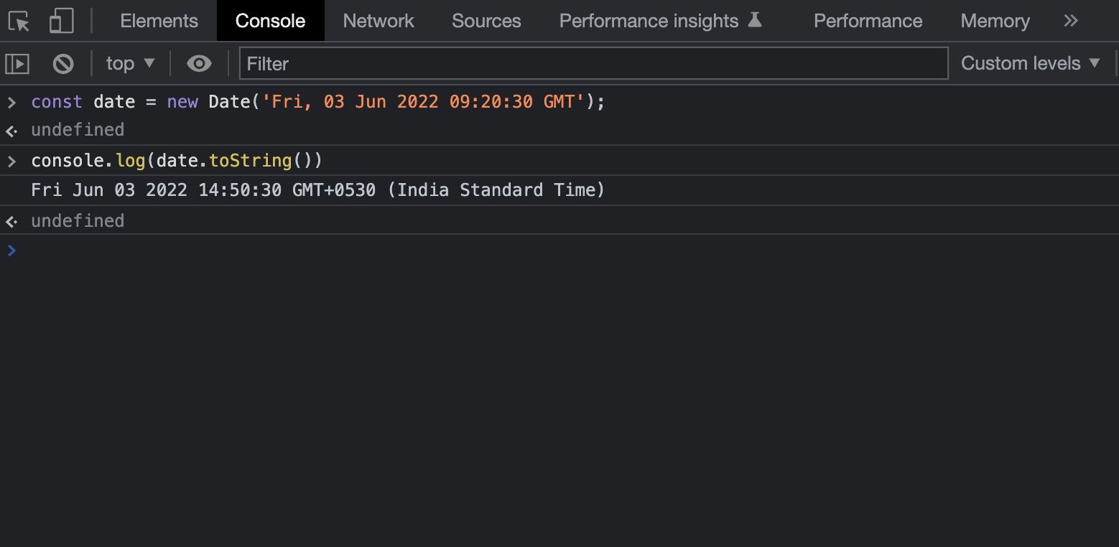This screenshot has width=1119, height=547.
Task: Open the Custom levels dropdown
Action: [x=1031, y=63]
